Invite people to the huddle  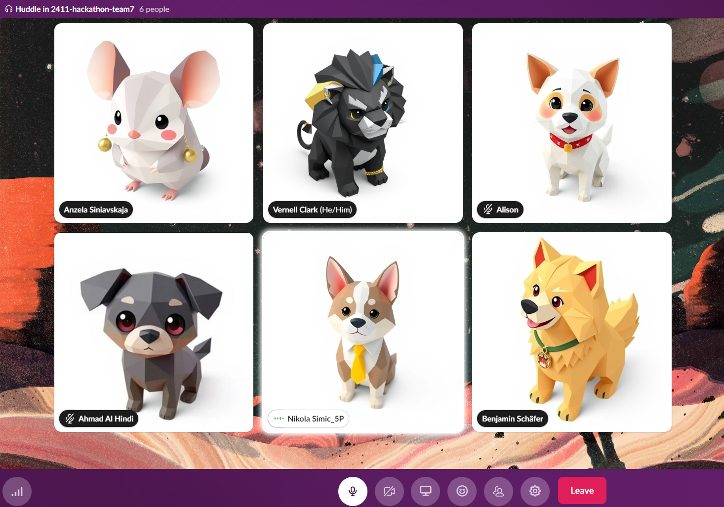coord(499,491)
